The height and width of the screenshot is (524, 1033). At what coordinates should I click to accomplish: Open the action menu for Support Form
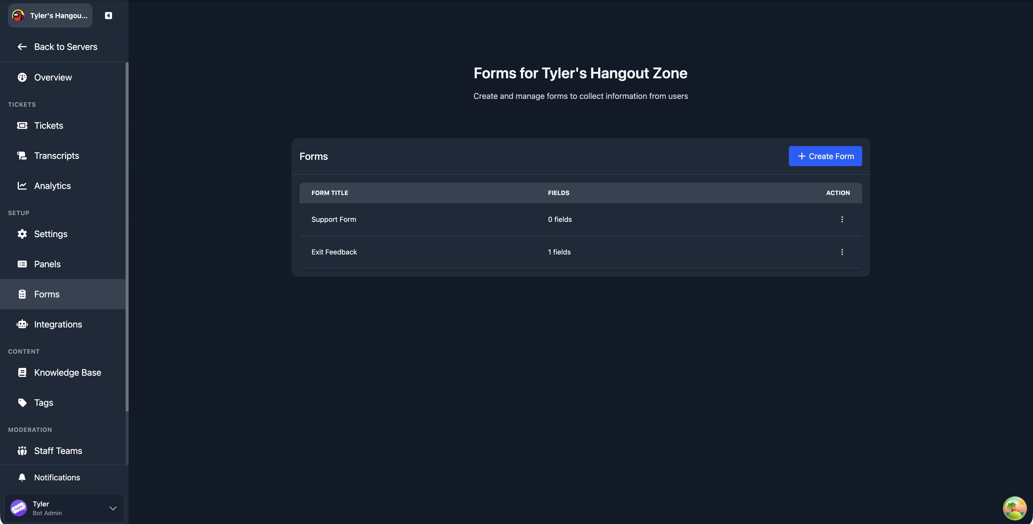tap(842, 219)
